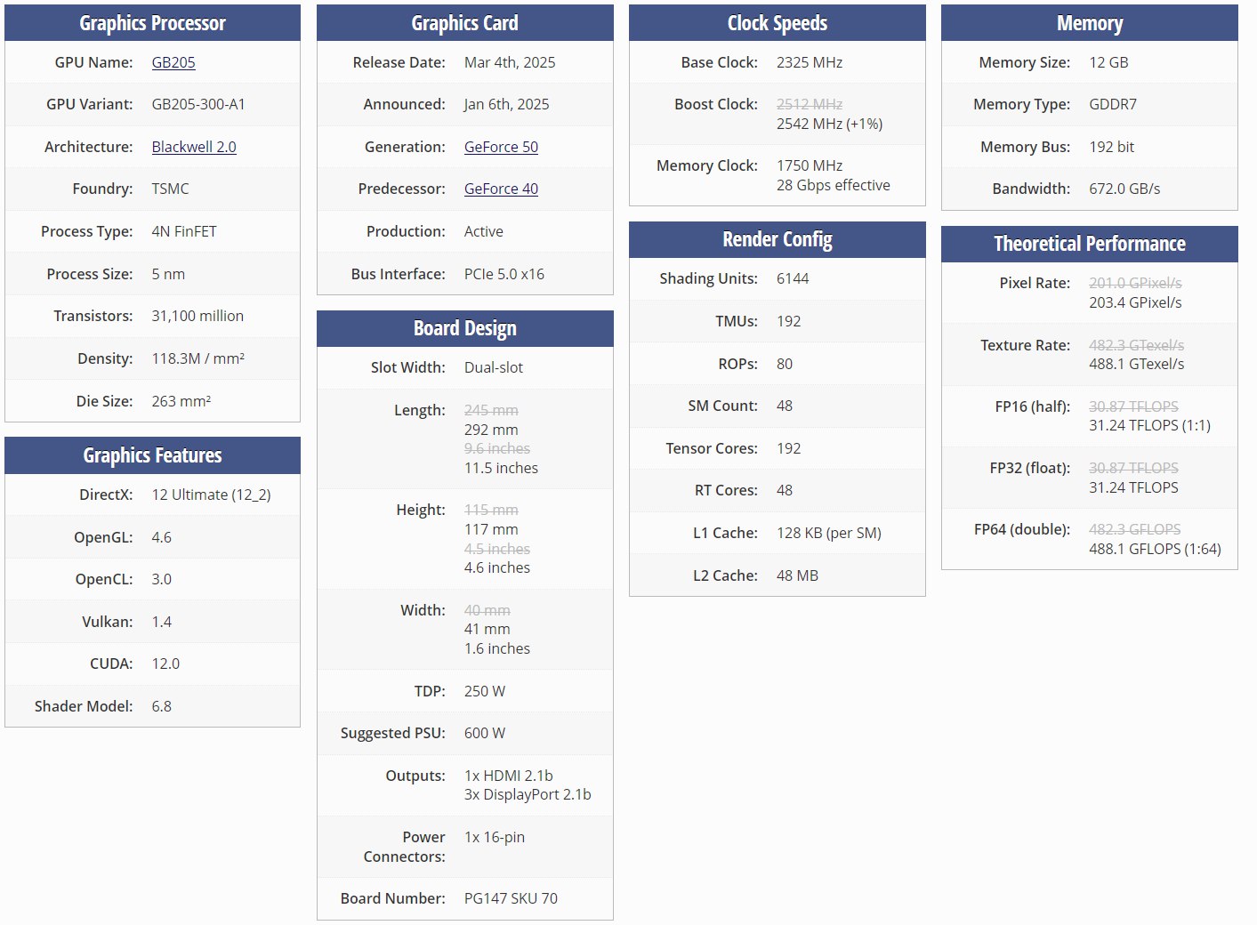Click the Board Design section header
This screenshot has height=925, width=1257.
(x=464, y=328)
